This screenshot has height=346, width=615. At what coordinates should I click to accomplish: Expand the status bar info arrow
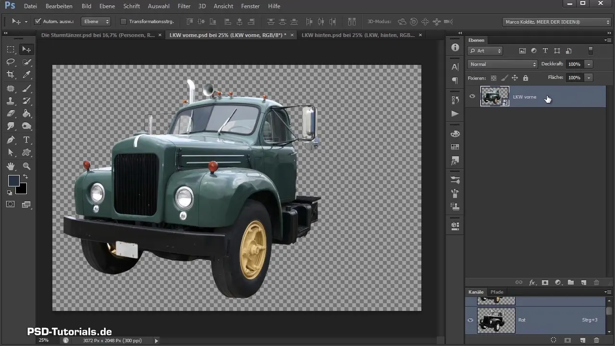156,340
